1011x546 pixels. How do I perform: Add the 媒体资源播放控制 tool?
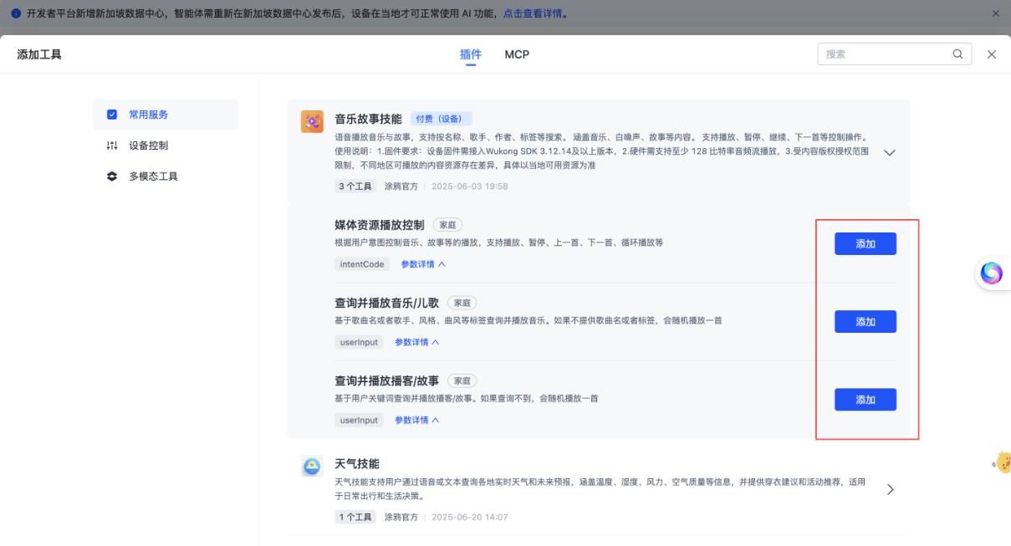pyautogui.click(x=865, y=244)
